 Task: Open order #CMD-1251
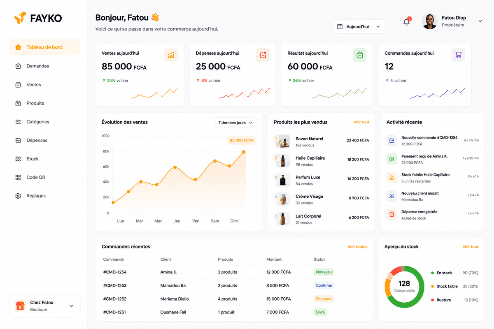tap(115, 312)
